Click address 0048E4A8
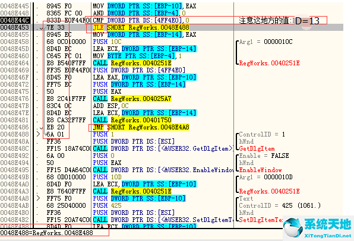 (15, 198)
